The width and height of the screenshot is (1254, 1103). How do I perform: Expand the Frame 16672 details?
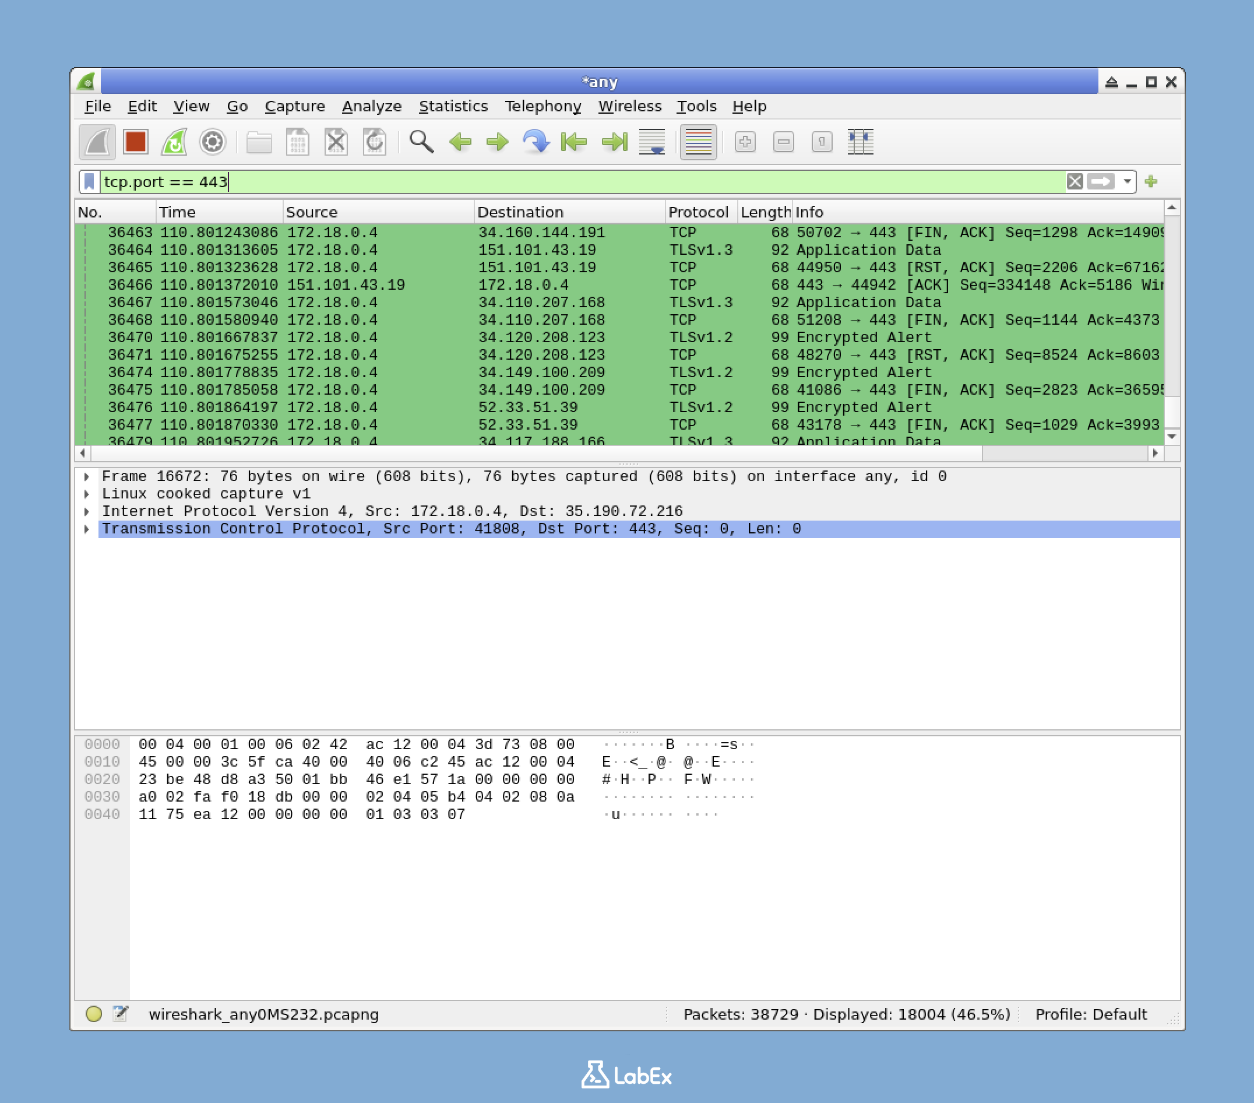pos(86,476)
